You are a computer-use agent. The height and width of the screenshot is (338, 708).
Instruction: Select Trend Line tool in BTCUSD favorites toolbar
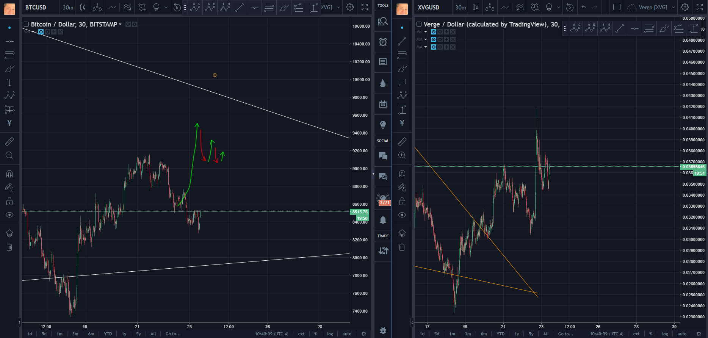(x=240, y=7)
